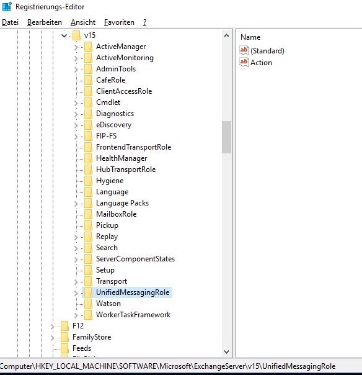The width and height of the screenshot is (362, 375).
Task: Click the CafeRole folder icon
Action: click(89, 80)
